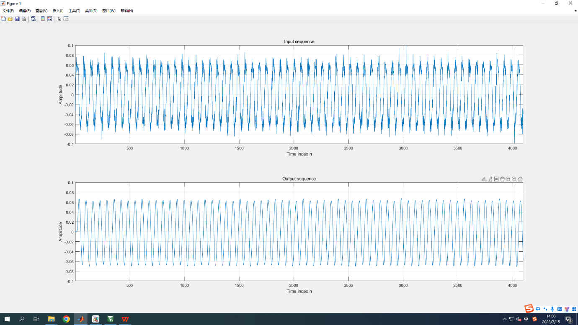This screenshot has height=325, width=578.
Task: Click the zoom in magnifier above Output plot
Action: [508, 179]
